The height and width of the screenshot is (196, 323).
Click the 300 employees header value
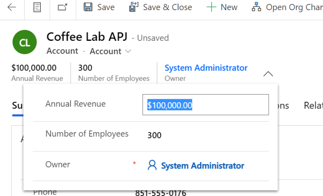[x=85, y=68]
